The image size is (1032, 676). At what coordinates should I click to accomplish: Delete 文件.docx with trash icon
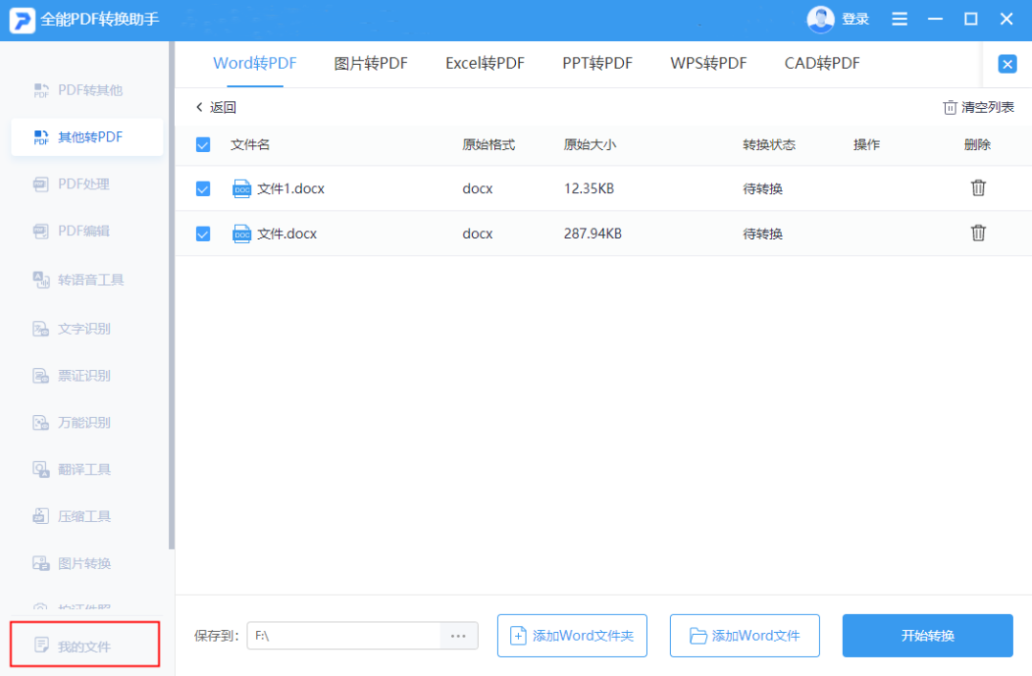(978, 232)
